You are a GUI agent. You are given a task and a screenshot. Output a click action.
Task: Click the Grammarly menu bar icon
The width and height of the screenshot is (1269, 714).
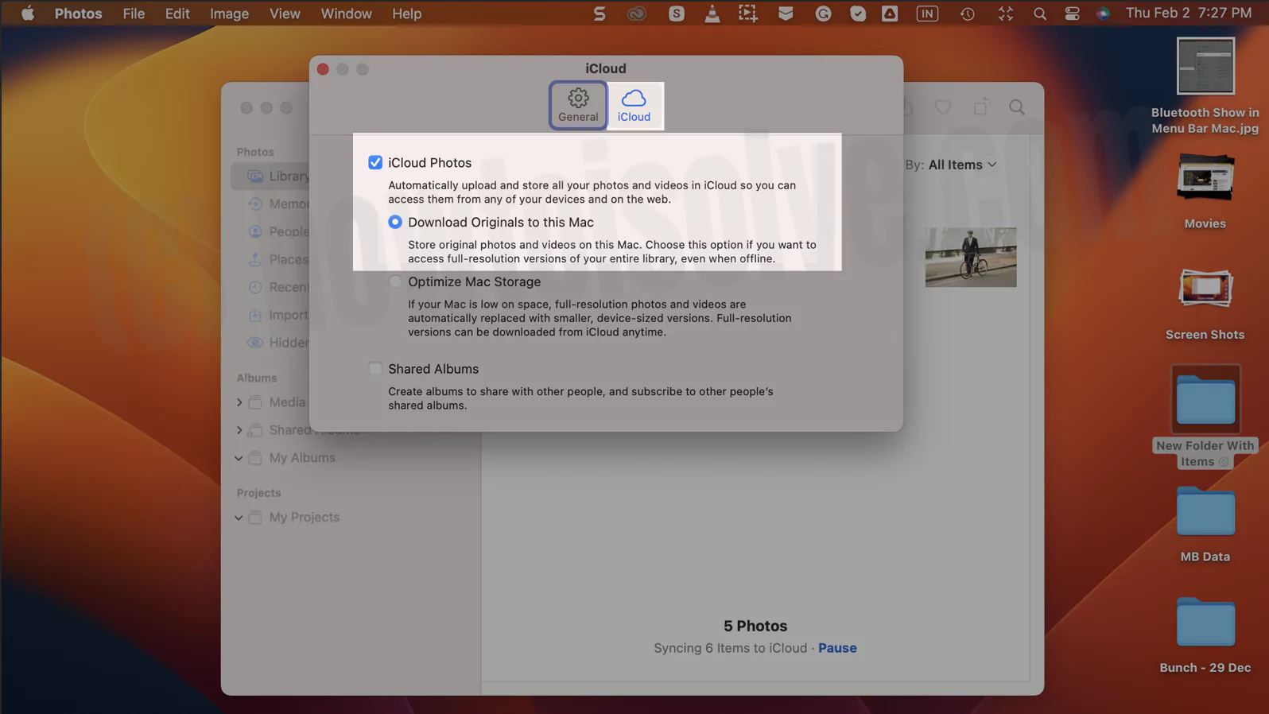823,14
